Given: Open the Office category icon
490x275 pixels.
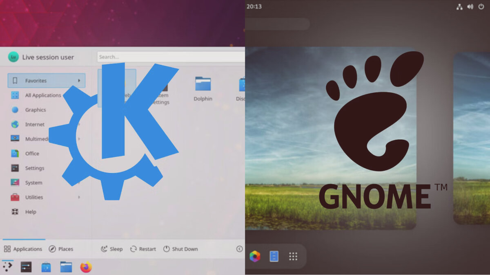Looking at the screenshot, I should [x=15, y=154].
